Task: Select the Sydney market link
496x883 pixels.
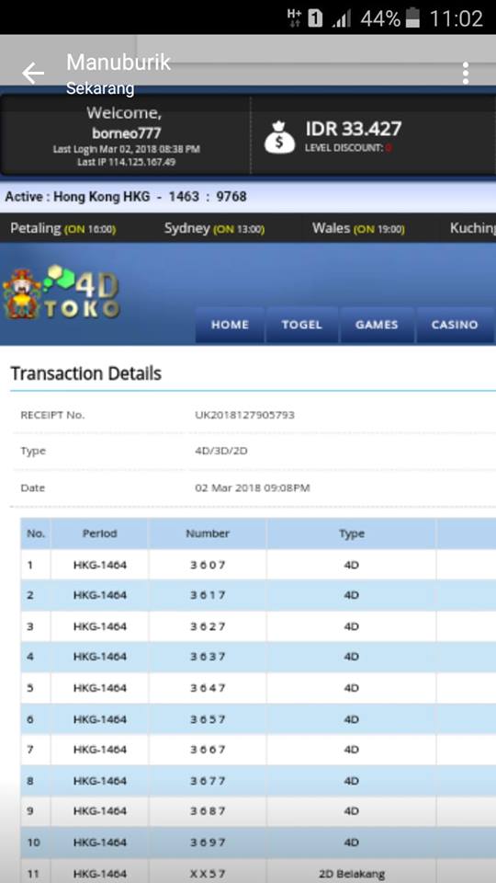Action: tap(214, 229)
